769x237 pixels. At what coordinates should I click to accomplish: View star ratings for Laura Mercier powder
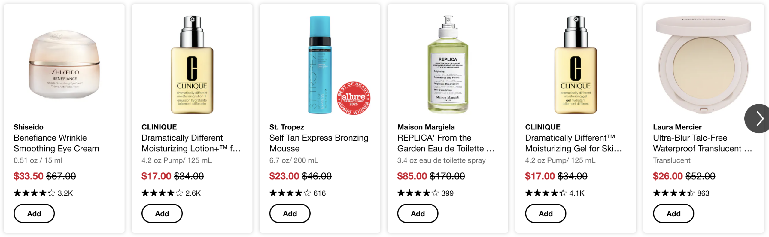click(x=673, y=193)
